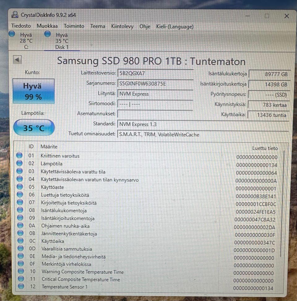297x301 pixels.
Task: Click the Siirtomoodi field
Action: [155, 104]
